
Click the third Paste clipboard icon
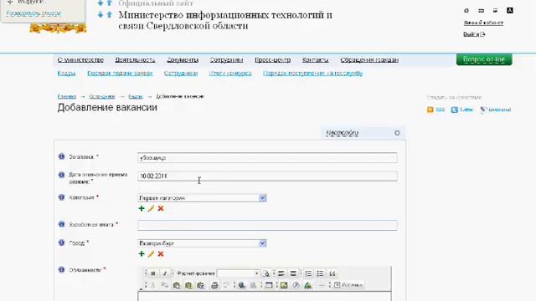(201, 285)
